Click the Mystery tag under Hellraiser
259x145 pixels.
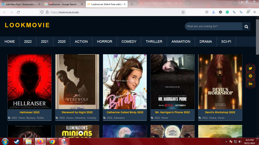pyautogui.click(x=31, y=118)
